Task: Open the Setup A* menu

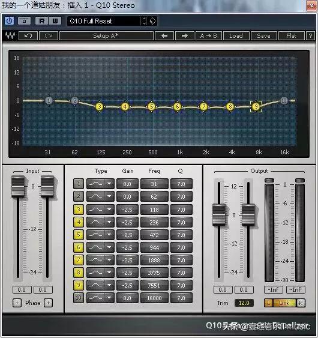Action: (106, 36)
